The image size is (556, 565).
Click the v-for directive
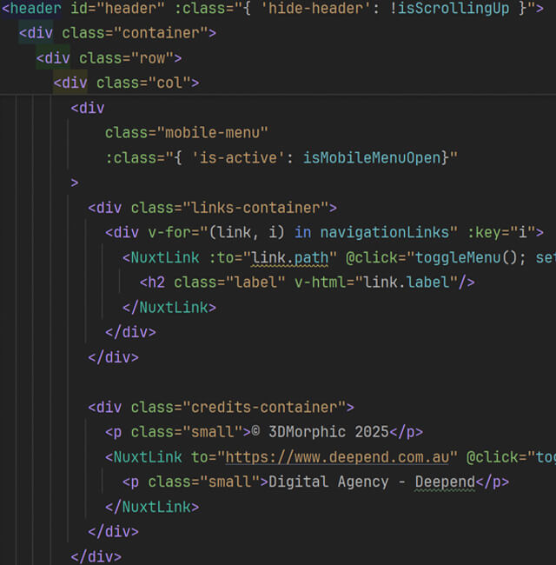169,233
